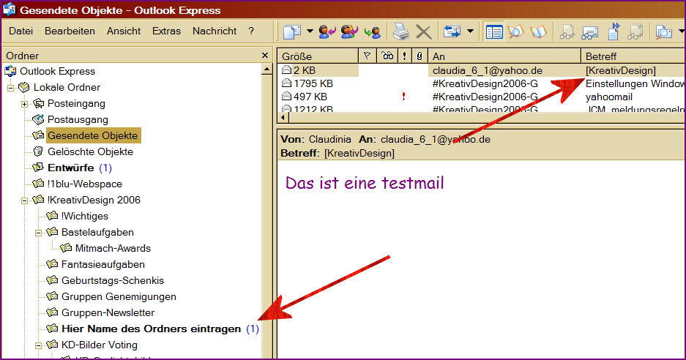Open the Send/Receive dropdown arrow

coord(470,31)
